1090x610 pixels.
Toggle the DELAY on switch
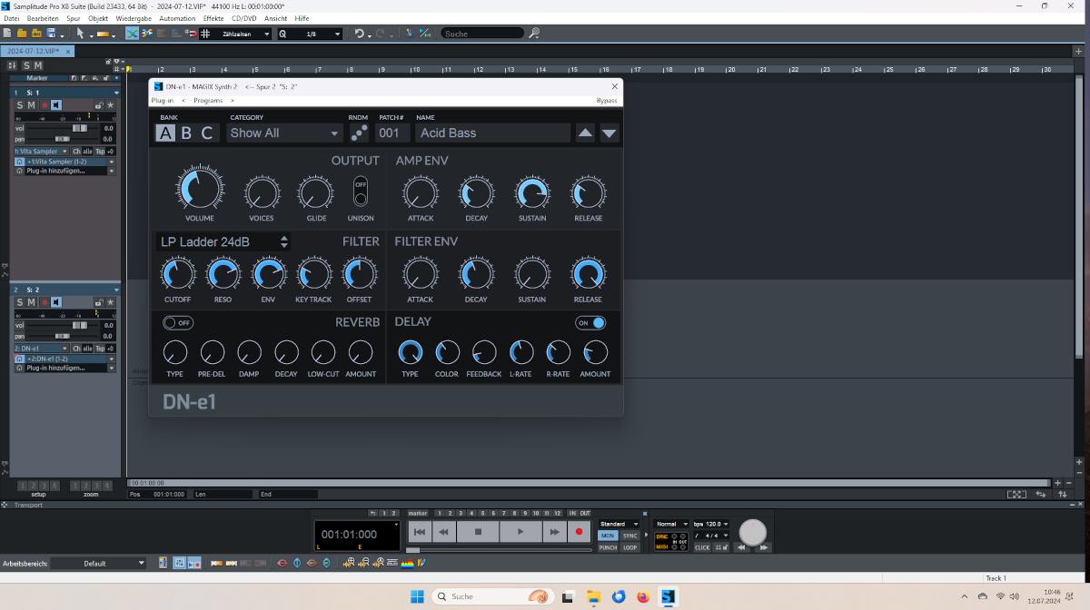click(590, 322)
